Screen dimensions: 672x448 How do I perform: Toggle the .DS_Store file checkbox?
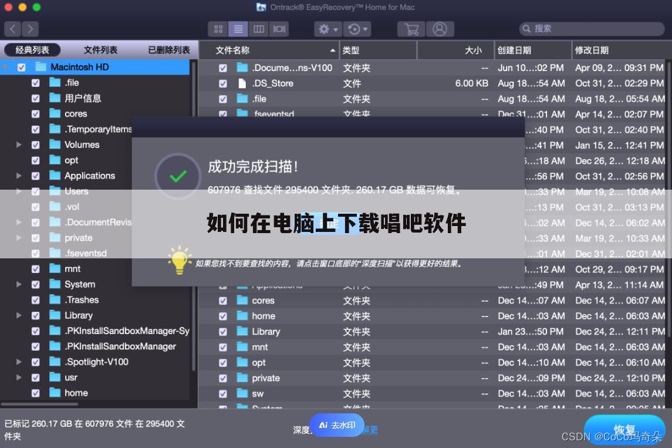(223, 83)
